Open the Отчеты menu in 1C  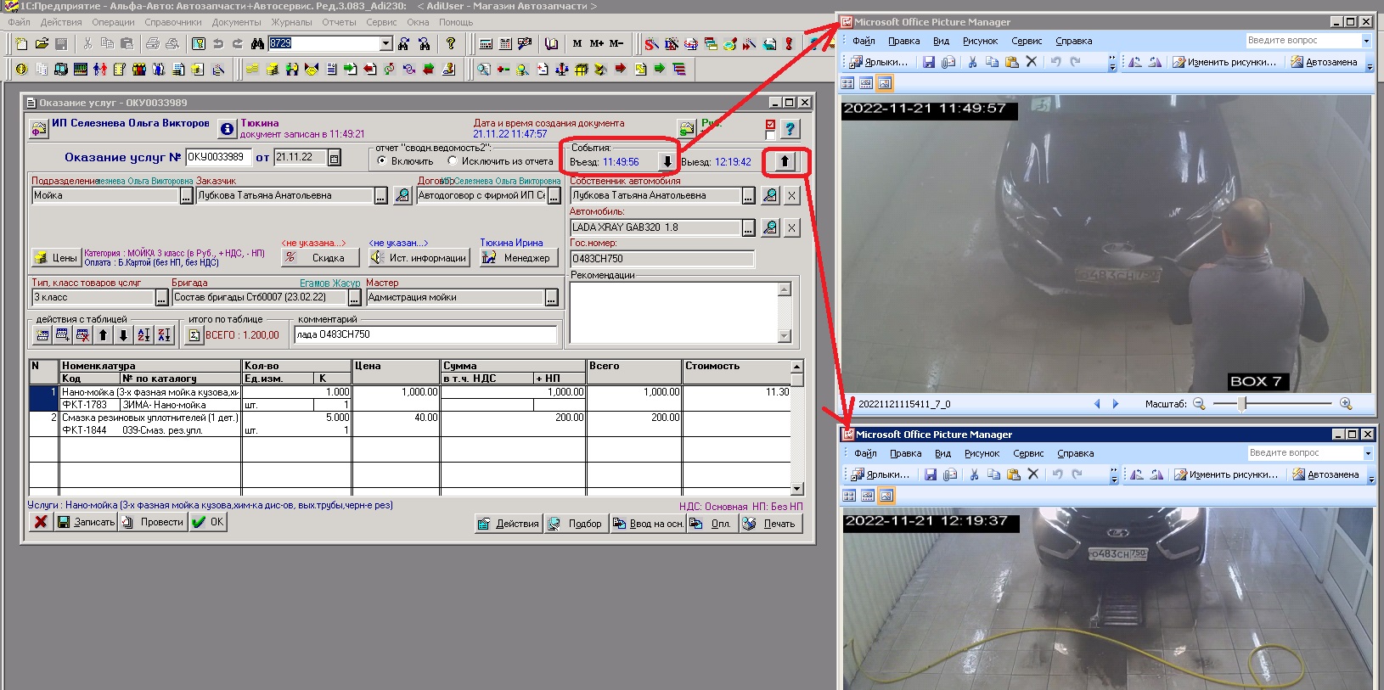pos(339,23)
